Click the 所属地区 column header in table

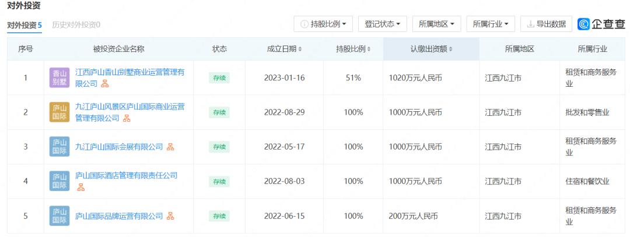click(520, 49)
